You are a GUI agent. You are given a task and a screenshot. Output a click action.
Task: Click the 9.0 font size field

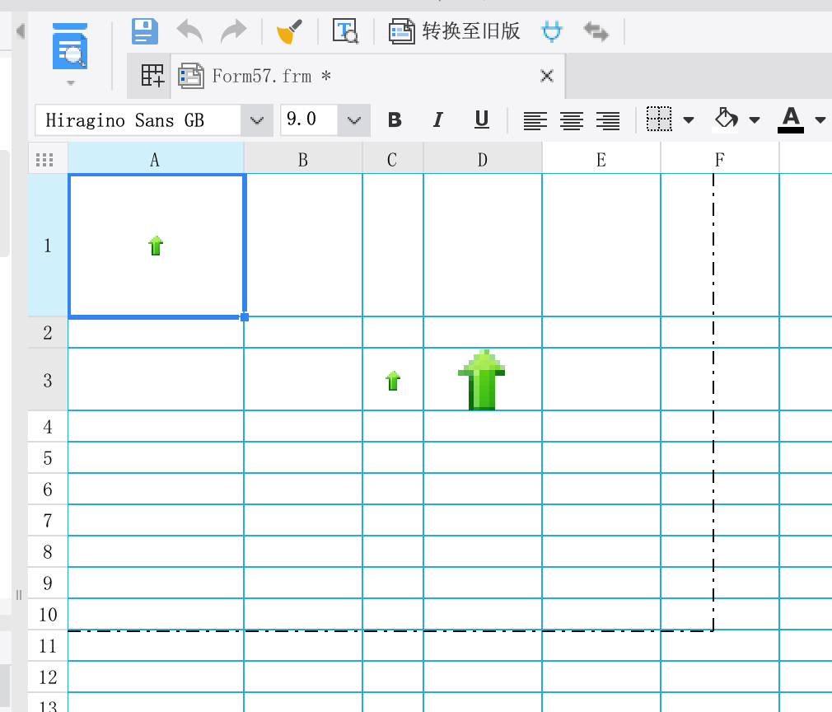[310, 120]
